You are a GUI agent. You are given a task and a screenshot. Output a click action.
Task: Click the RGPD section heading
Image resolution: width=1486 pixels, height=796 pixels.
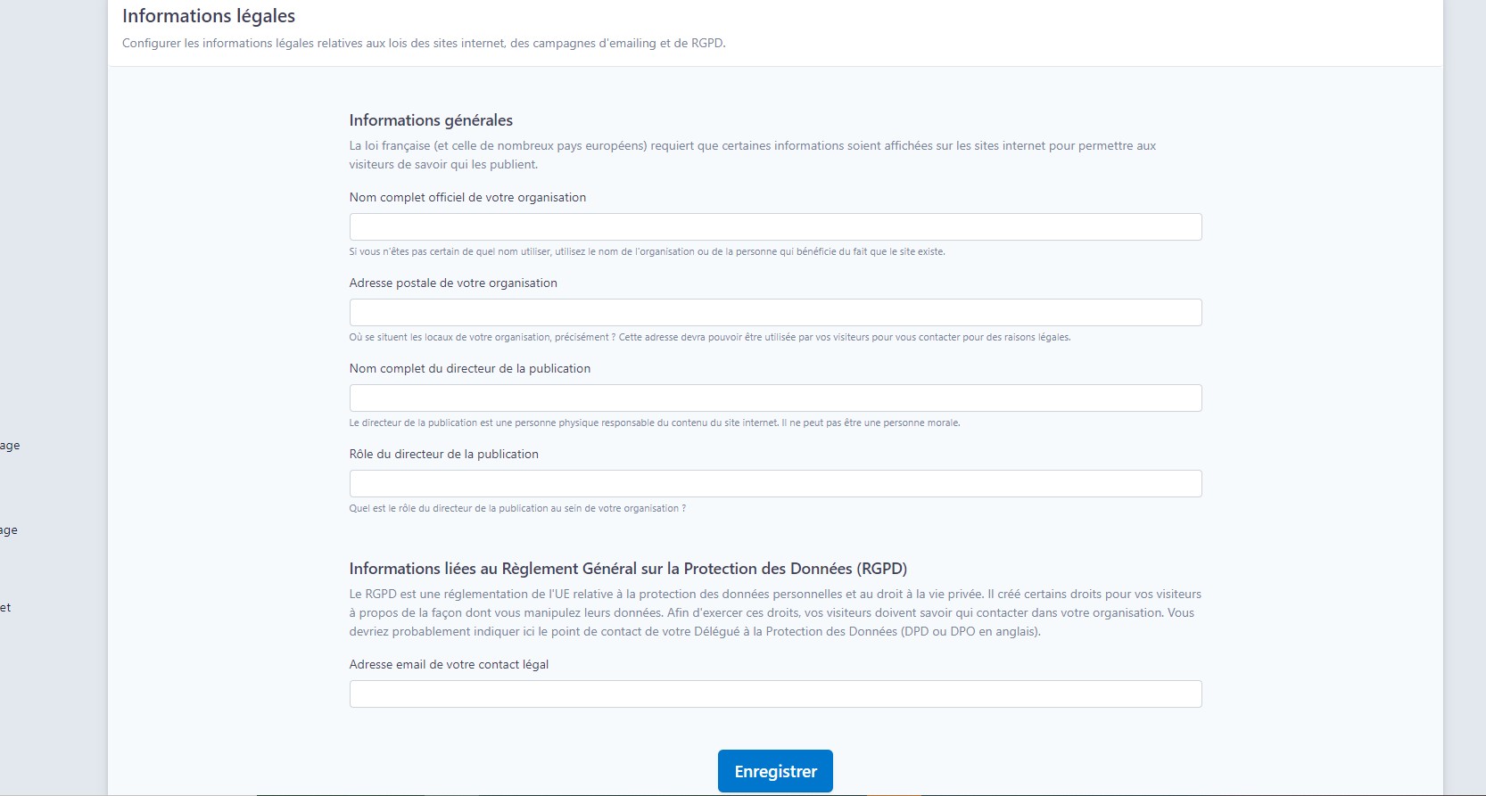tap(628, 569)
